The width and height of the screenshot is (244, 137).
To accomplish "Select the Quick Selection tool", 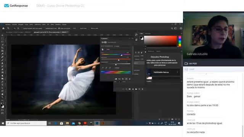I will [x=2, y=45].
